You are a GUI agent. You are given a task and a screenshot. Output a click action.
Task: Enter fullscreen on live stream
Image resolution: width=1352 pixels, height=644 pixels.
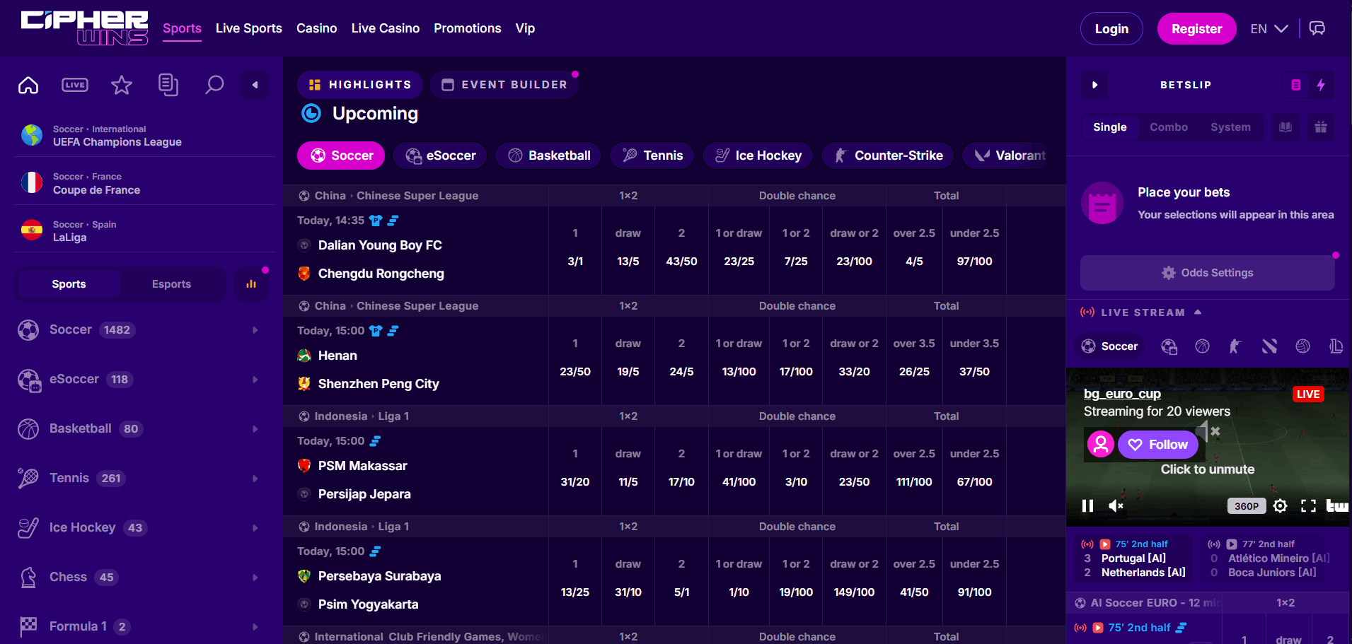tap(1308, 505)
